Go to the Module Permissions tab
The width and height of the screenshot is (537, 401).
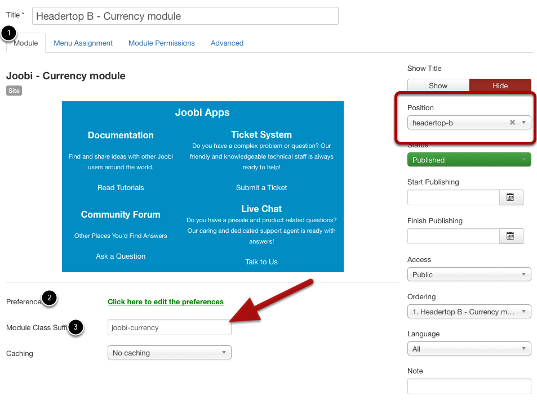pyautogui.click(x=162, y=43)
